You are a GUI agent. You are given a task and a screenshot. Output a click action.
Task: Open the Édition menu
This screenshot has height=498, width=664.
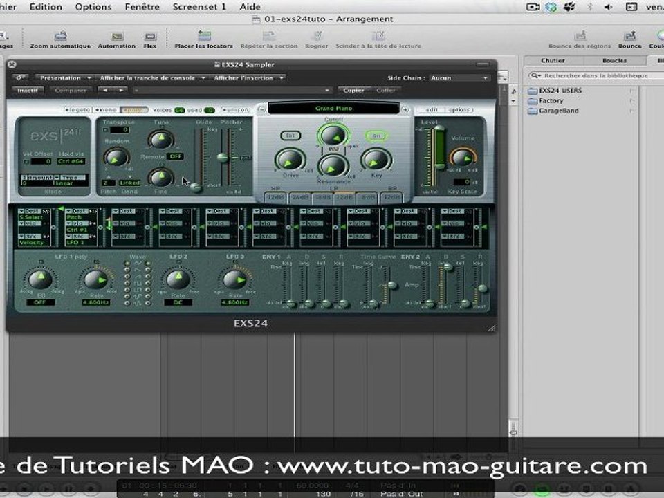[46, 7]
